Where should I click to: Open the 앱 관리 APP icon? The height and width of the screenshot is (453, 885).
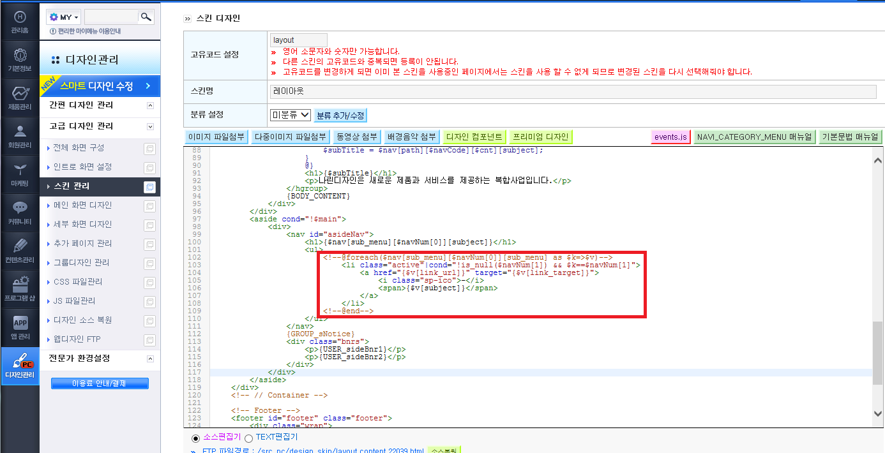tap(20, 323)
